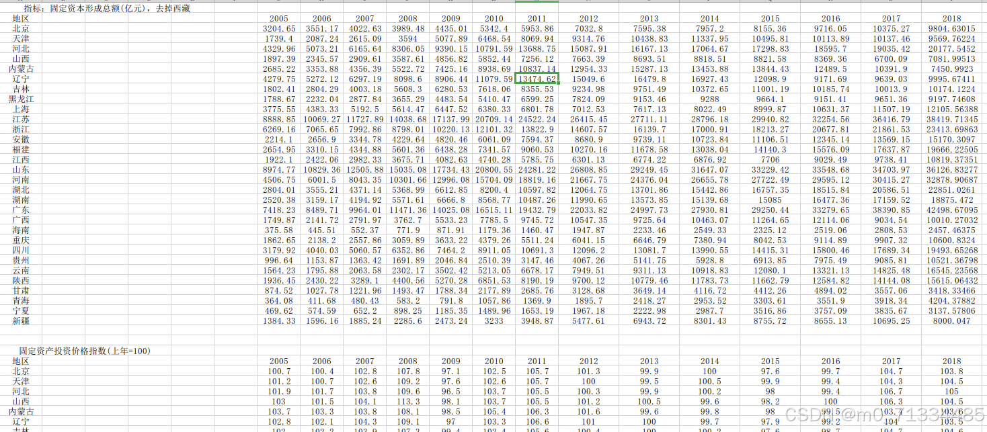Click the 江苏 region label
This screenshot has height=432, width=987.
pos(21,119)
